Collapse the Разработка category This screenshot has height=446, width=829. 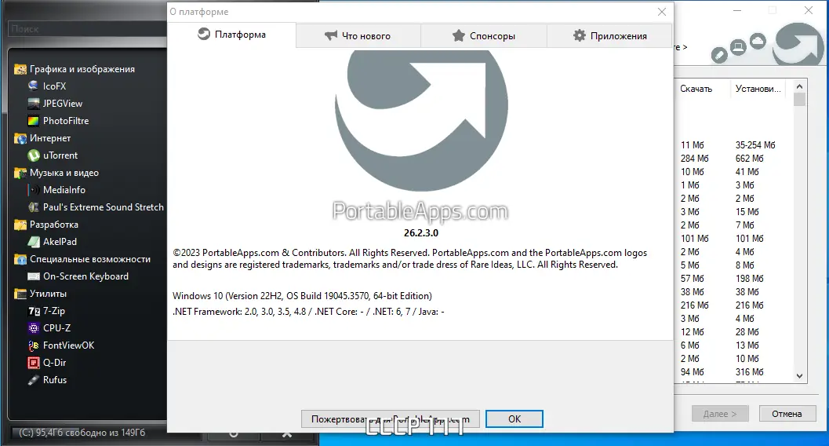coord(46,225)
